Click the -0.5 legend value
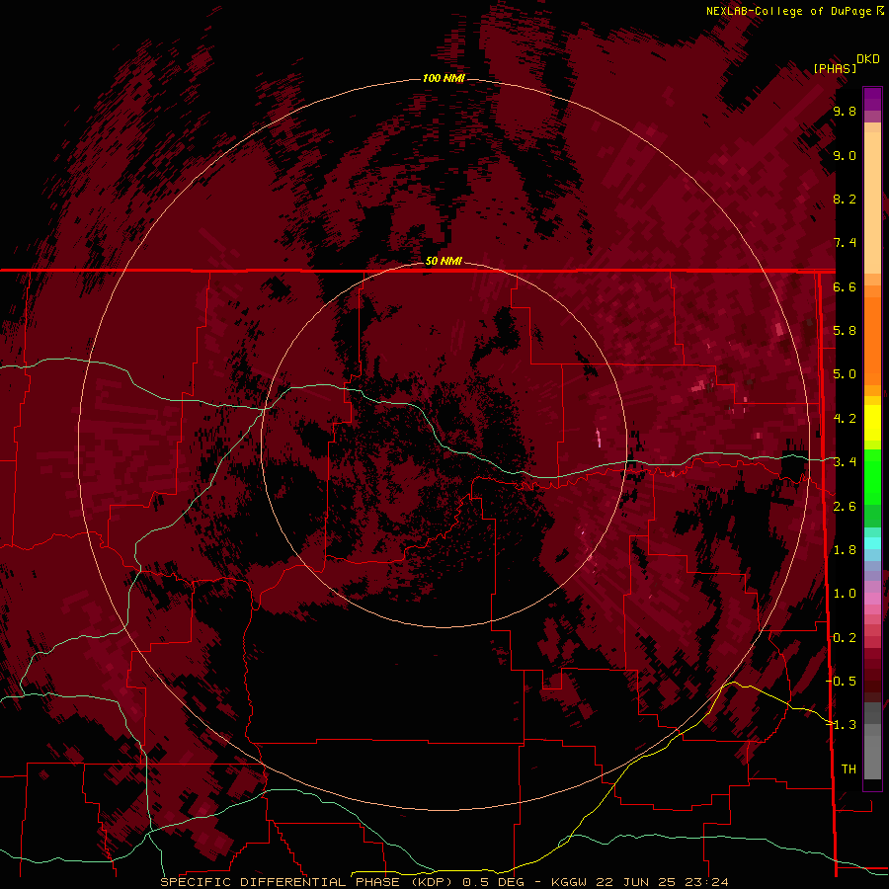This screenshot has height=889, width=889. pos(842,681)
